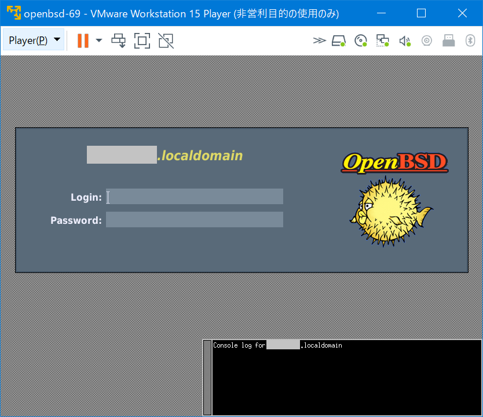
Task: Click the webcam device icon
Action: 427,40
